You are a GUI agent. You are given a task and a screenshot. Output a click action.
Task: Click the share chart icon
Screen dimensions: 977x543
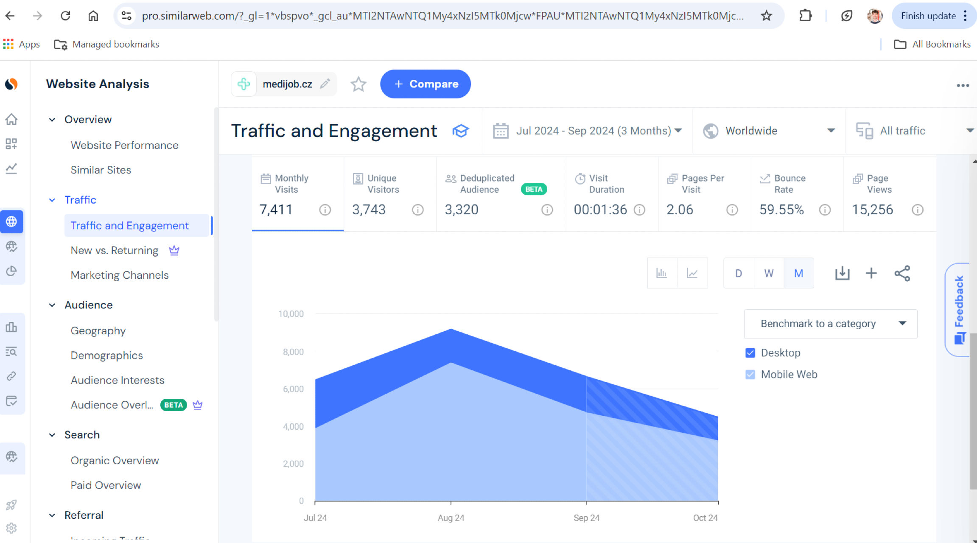tap(902, 273)
